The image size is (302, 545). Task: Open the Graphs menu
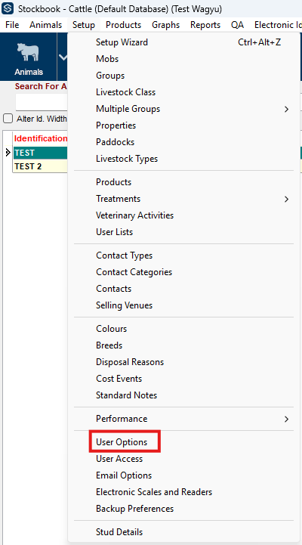pyautogui.click(x=165, y=25)
